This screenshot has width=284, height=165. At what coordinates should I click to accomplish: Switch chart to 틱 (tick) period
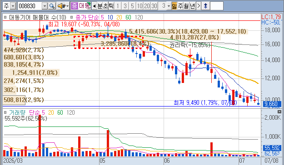point(111,6)
